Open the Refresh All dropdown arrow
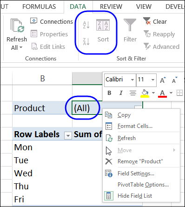The height and width of the screenshot is (207, 185). click(x=21, y=47)
